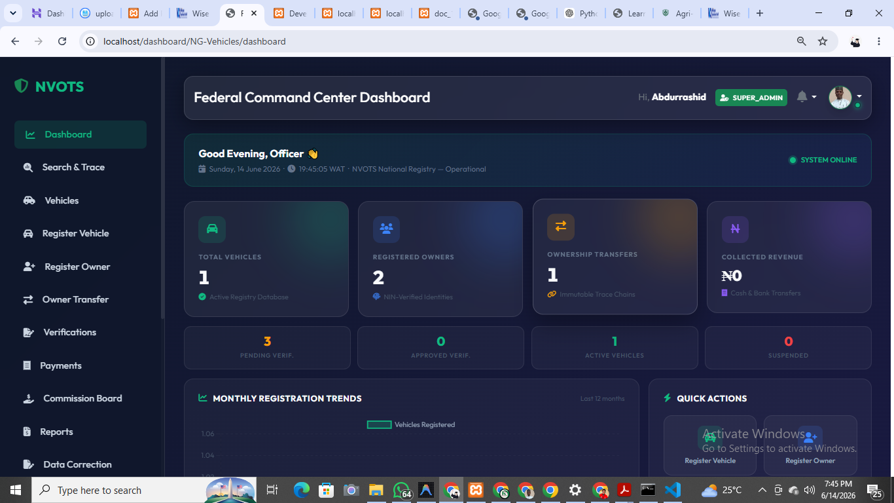Click the Data Correction sidebar icon
894x503 pixels.
click(28, 464)
